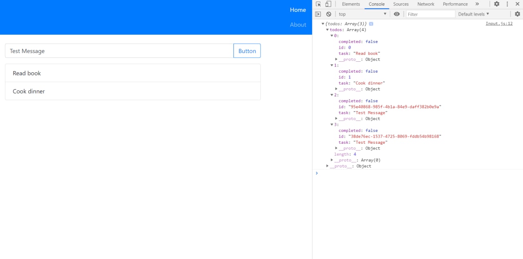This screenshot has width=523, height=259.
Task: Close the DevTools panel
Action: pos(517,4)
